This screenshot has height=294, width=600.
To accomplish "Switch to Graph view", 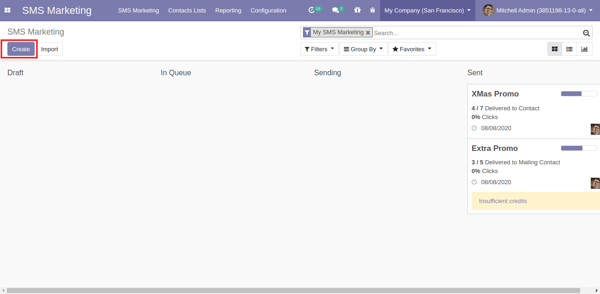I will pos(584,49).
